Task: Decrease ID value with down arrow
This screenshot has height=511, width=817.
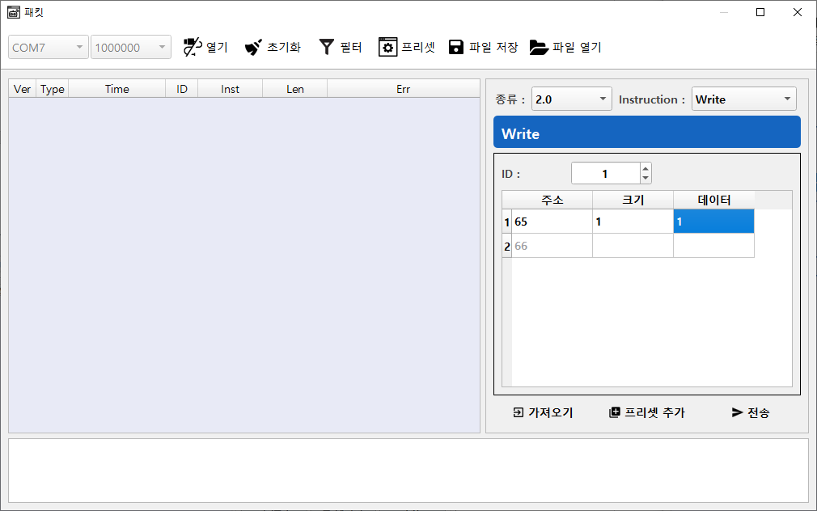Action: coord(645,178)
